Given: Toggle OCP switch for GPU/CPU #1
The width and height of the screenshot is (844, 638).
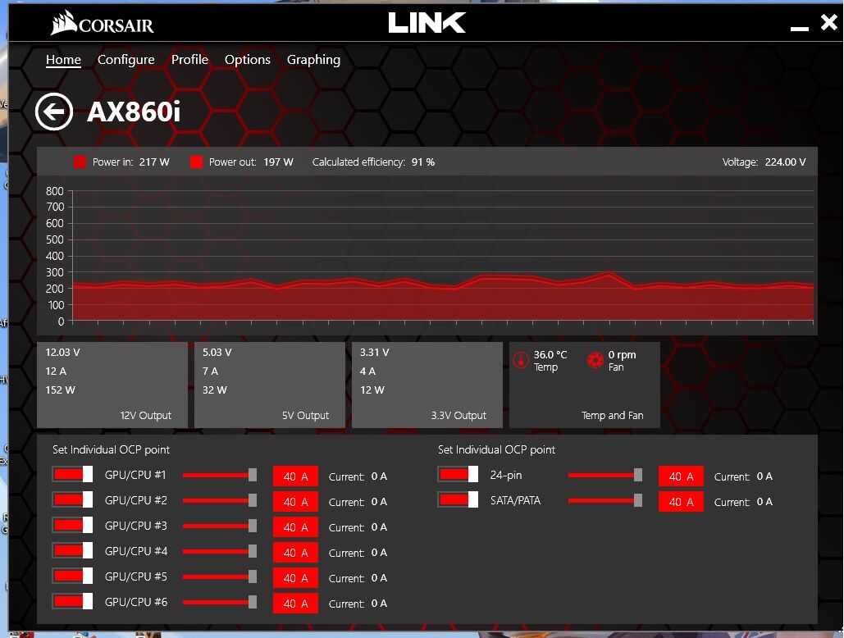Looking at the screenshot, I should click(73, 475).
